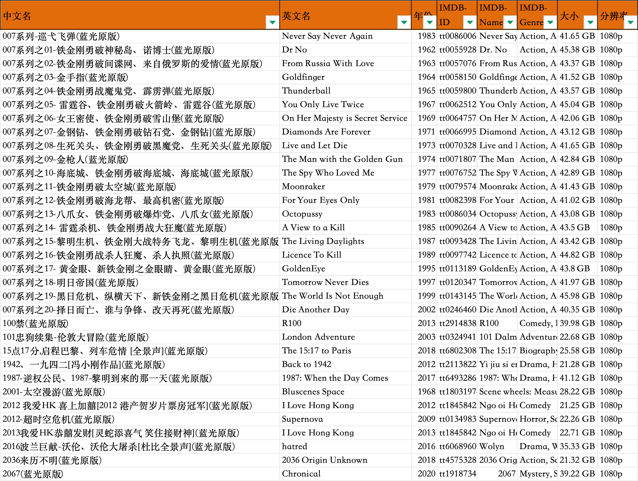Expand the IMDB-Name filter dropdown

coord(510,22)
